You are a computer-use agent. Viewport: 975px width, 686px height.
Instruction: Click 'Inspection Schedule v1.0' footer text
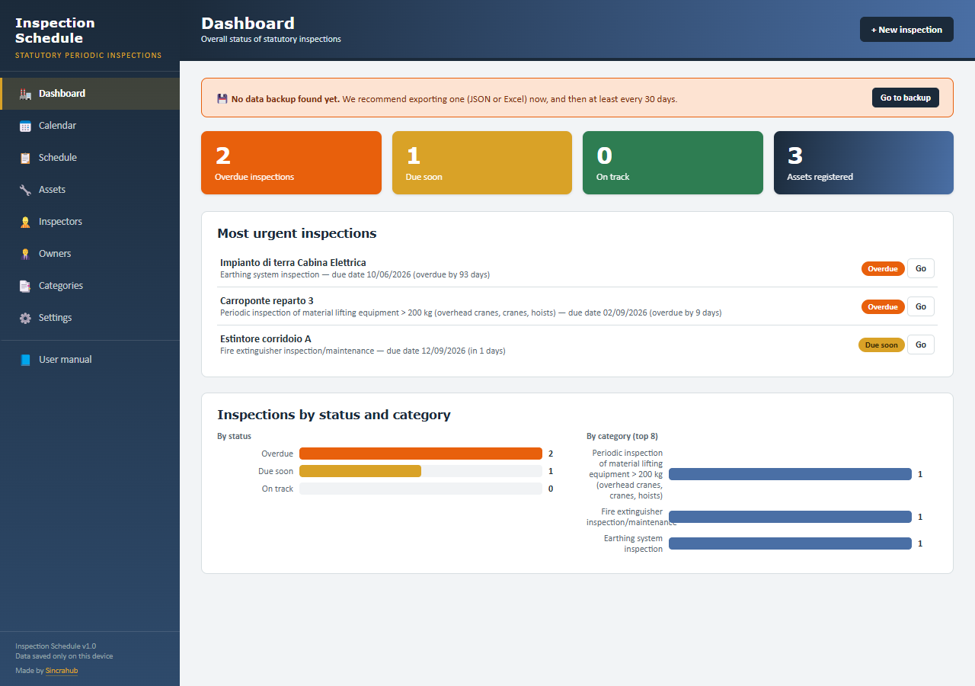tap(56, 646)
